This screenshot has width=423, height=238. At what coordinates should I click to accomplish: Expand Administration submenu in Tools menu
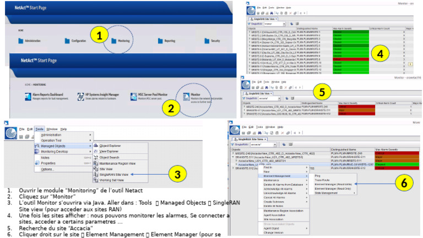(x=64, y=135)
